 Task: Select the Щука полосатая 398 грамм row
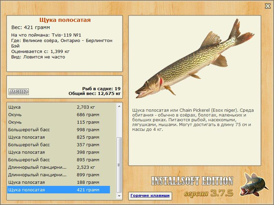(59, 152)
